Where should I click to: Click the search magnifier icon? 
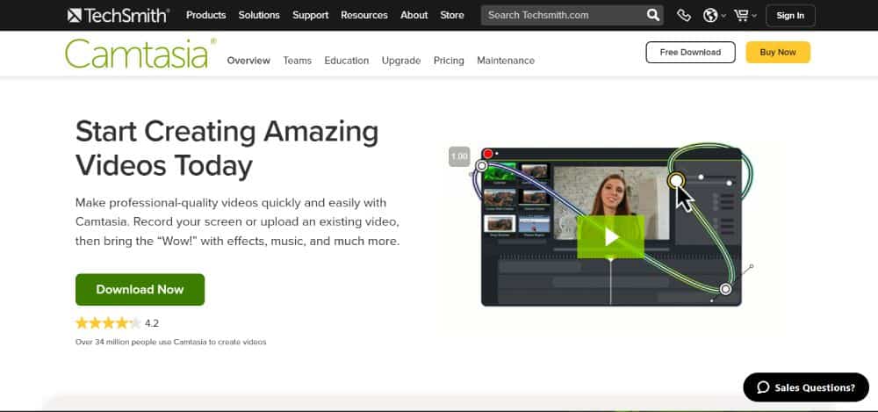(653, 15)
